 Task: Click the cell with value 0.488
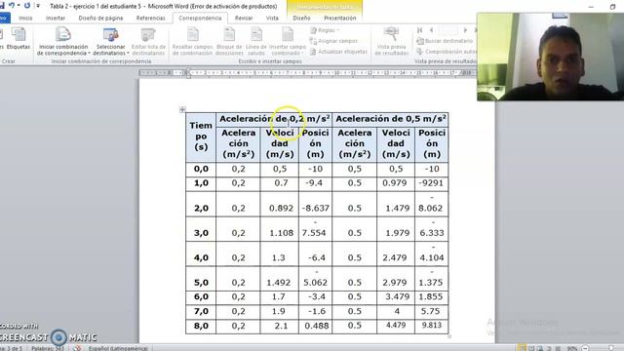pos(315,326)
